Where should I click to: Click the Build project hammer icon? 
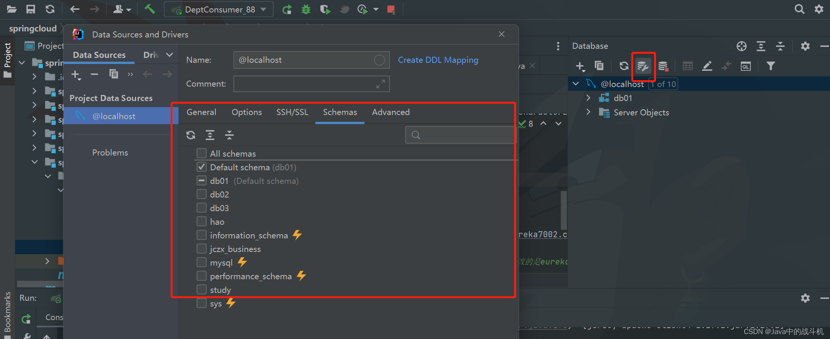tap(150, 9)
